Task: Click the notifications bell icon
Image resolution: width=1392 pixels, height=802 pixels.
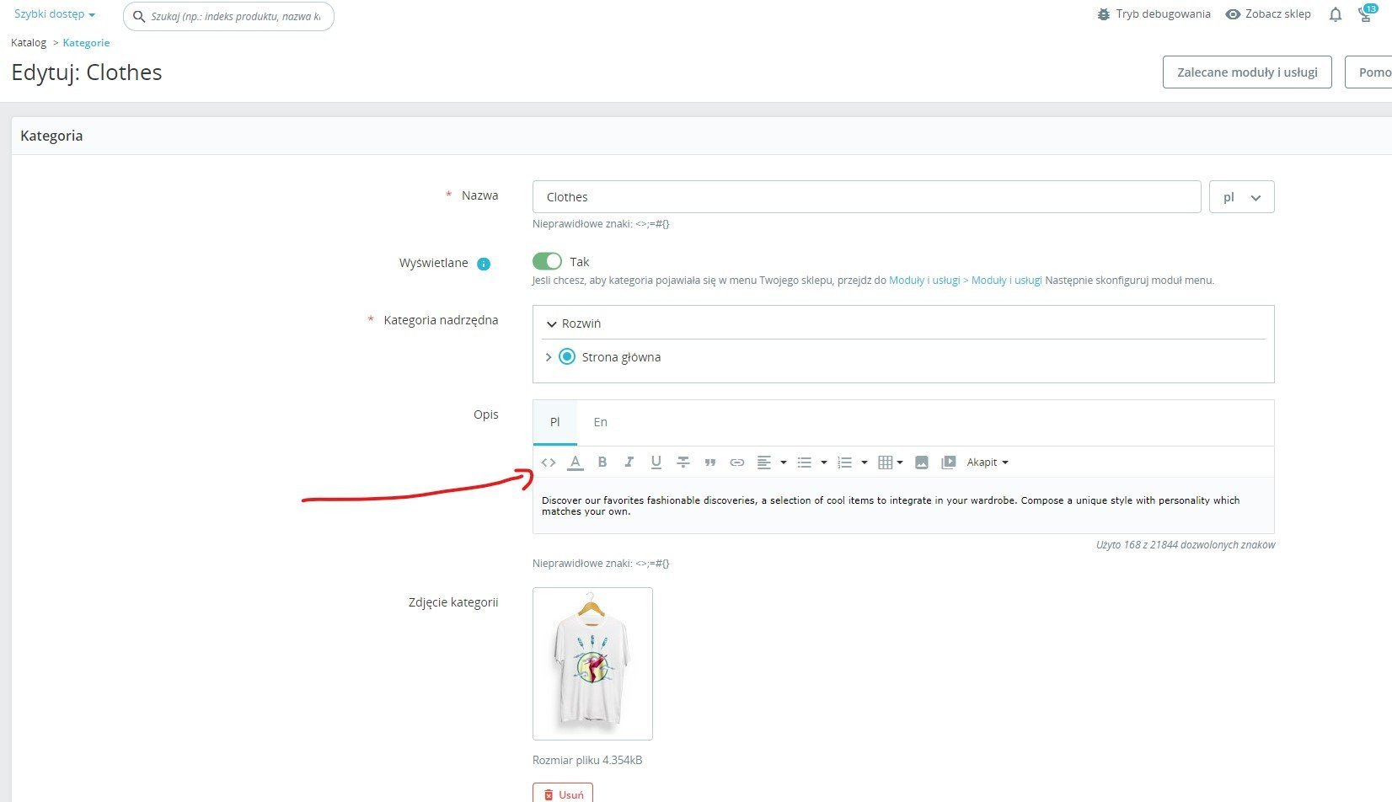Action: coord(1336,14)
